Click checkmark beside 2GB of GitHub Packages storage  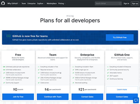39,78
